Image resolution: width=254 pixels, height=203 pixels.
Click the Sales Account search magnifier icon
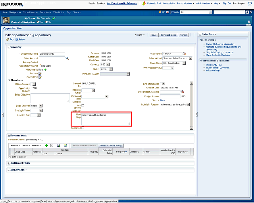(x=67, y=58)
